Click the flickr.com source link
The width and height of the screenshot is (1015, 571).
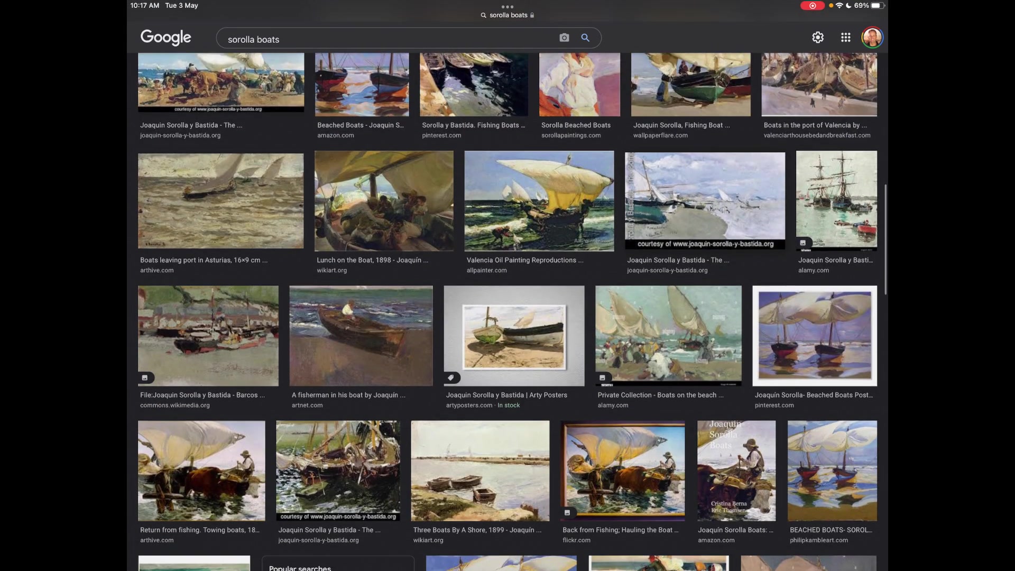click(577, 540)
